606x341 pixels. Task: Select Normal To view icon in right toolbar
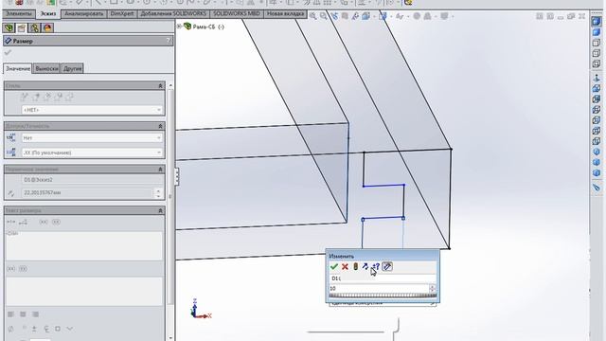(x=597, y=78)
